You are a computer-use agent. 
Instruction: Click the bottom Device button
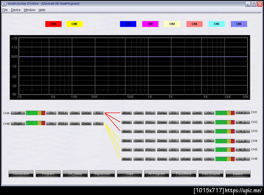[x=238, y=174]
